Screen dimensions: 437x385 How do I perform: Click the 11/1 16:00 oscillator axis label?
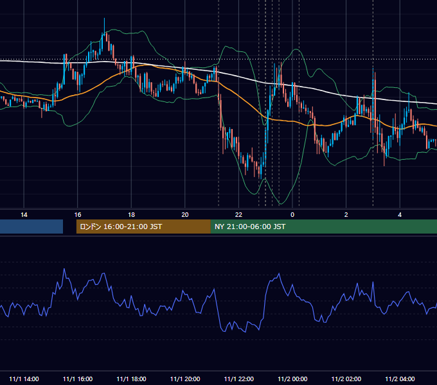(78, 379)
